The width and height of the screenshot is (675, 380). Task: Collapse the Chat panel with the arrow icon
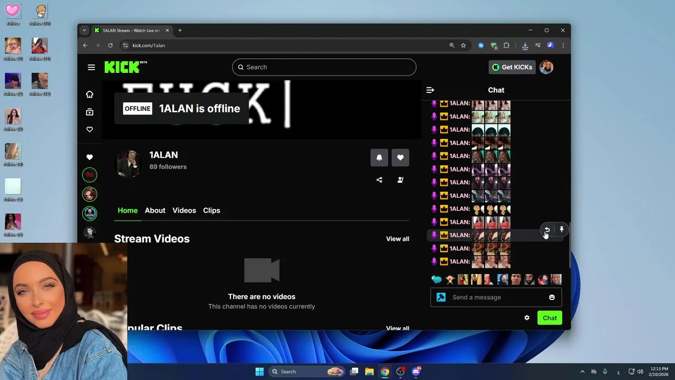coord(430,90)
